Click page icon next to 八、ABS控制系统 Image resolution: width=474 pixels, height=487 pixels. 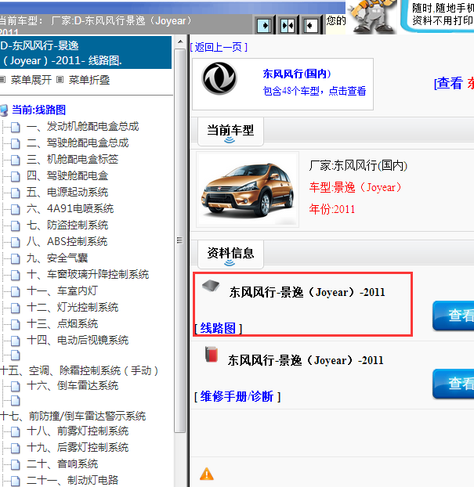[x=15, y=242]
